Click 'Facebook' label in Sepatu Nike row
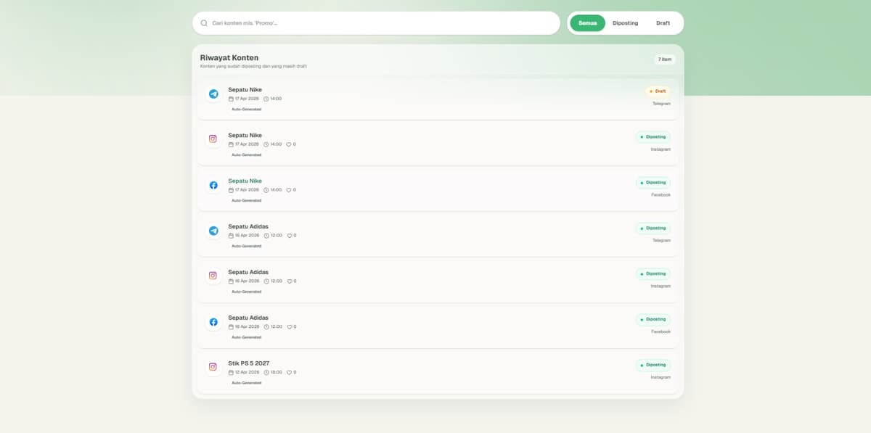The image size is (871, 433). pyautogui.click(x=661, y=195)
